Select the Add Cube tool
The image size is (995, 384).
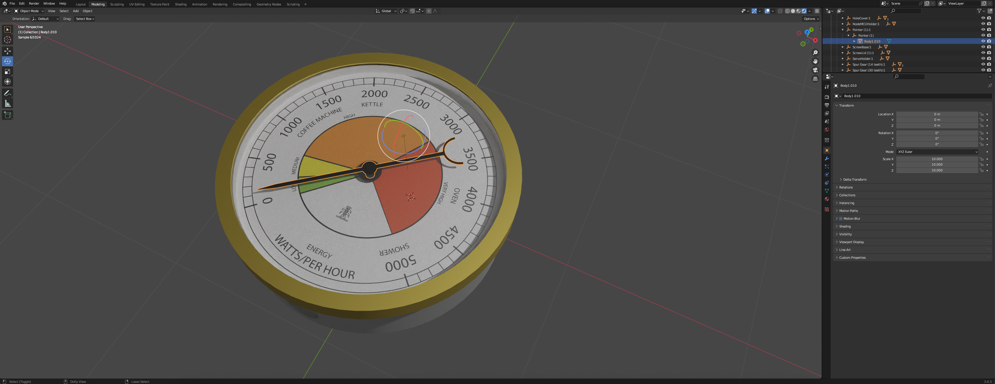pyautogui.click(x=7, y=115)
